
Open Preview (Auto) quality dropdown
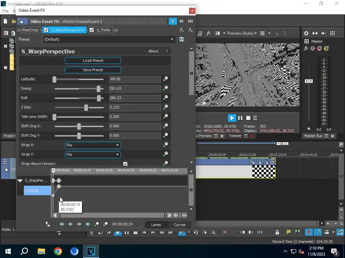point(242,33)
